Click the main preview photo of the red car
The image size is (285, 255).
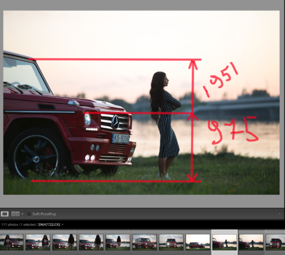141,103
